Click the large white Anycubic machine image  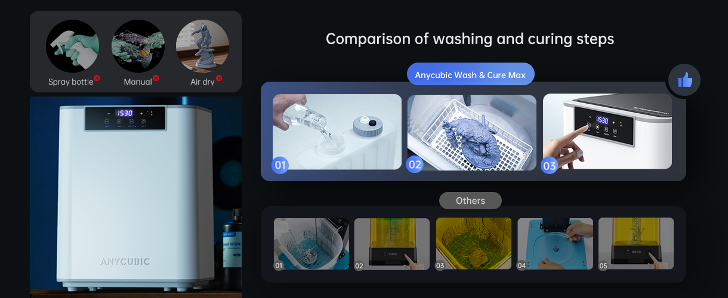135,197
